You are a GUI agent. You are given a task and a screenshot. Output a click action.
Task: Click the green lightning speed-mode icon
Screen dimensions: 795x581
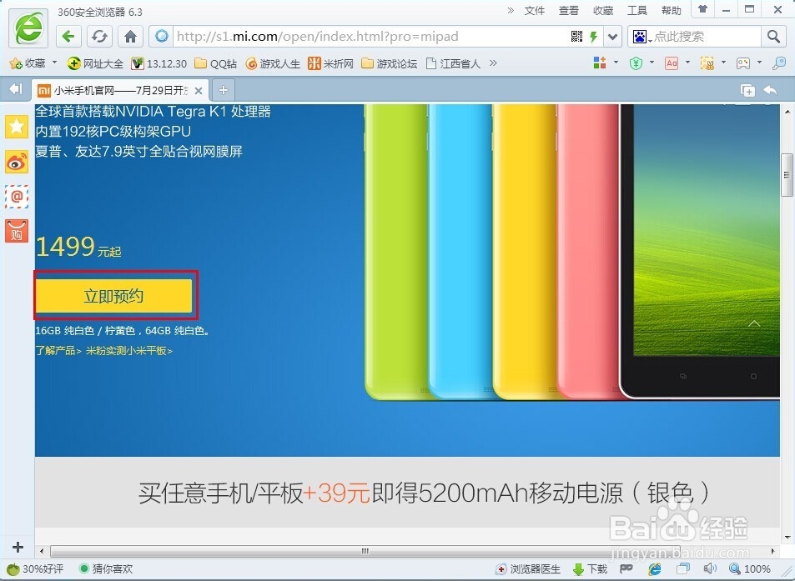(x=593, y=37)
